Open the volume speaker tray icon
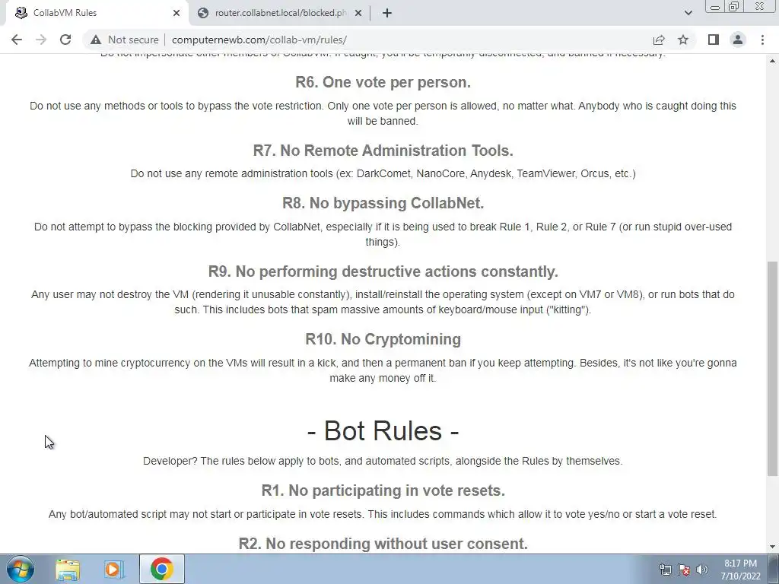This screenshot has width=779, height=584. pos(702,570)
